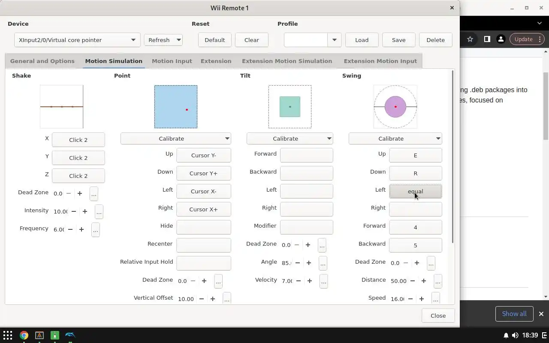This screenshot has height=343, width=549.
Task: Click the bookmark star in the Chrome window
Action: click(470, 39)
